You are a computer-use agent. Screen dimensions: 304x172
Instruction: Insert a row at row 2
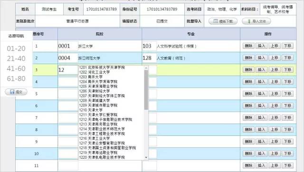coord(261,58)
